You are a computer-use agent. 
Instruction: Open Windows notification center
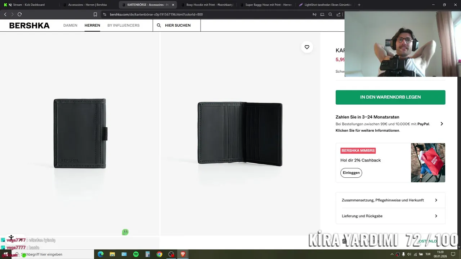point(453,254)
